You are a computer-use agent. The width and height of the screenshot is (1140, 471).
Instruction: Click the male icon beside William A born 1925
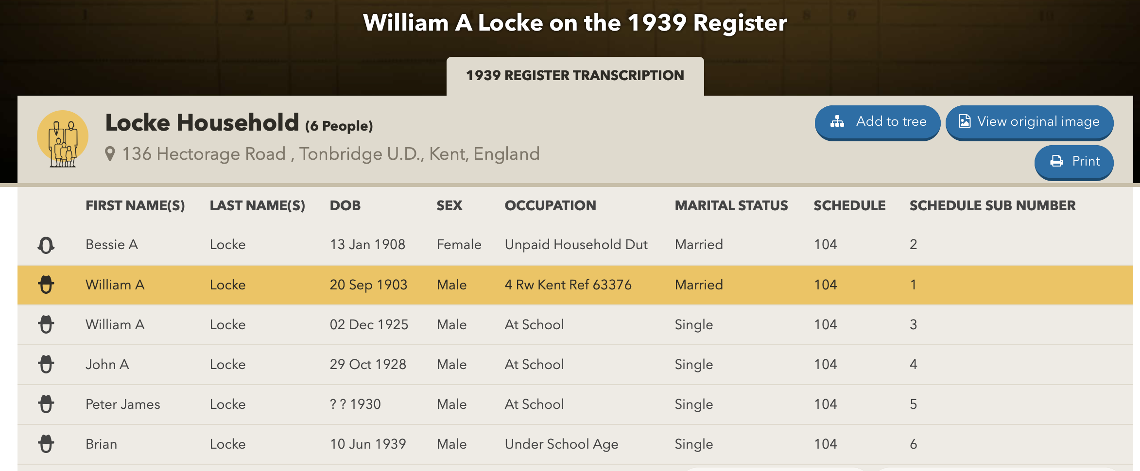click(x=46, y=324)
